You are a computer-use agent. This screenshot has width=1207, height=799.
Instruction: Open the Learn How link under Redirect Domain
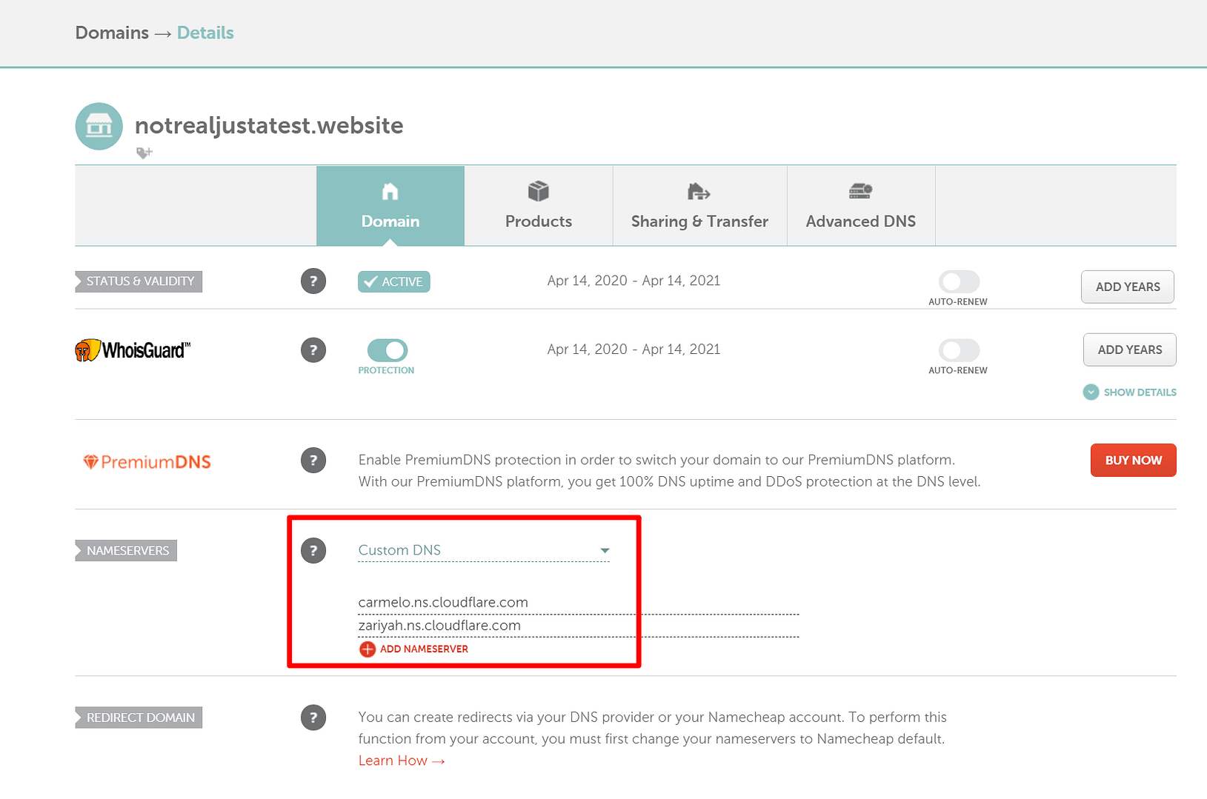point(393,760)
